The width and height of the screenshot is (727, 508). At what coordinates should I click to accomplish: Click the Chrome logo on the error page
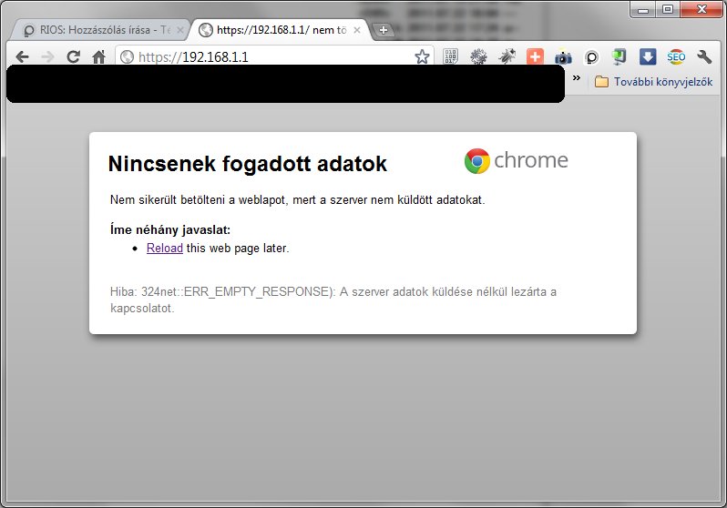point(516,161)
